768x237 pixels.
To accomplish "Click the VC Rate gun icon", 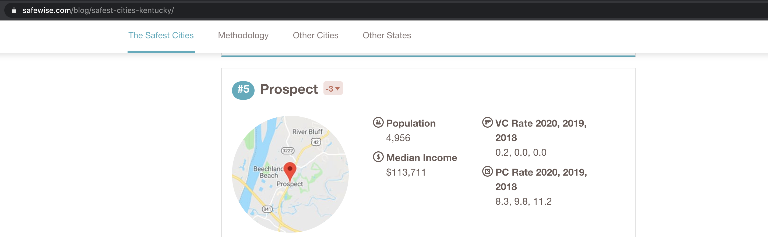I will click(487, 122).
